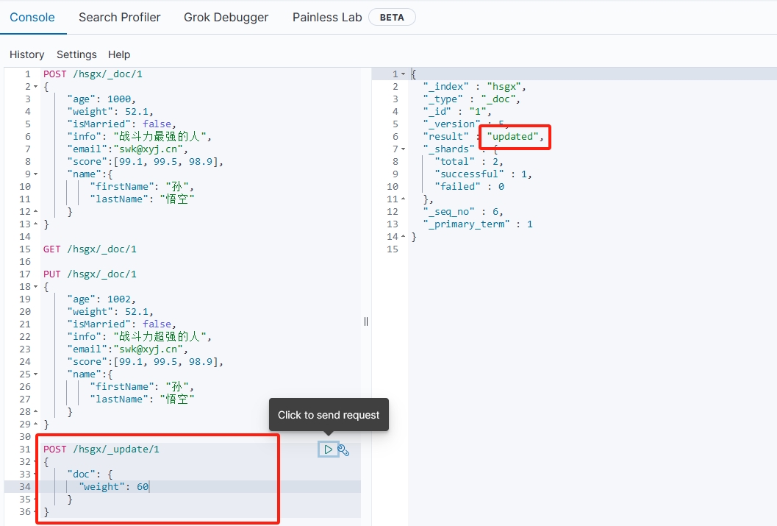Open request History
777x526 pixels.
point(26,54)
